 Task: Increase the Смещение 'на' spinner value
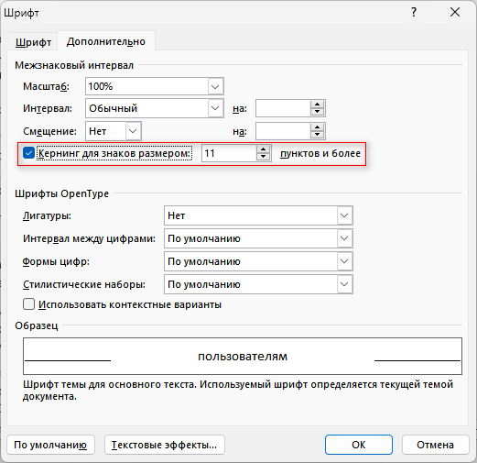pyautogui.click(x=318, y=127)
